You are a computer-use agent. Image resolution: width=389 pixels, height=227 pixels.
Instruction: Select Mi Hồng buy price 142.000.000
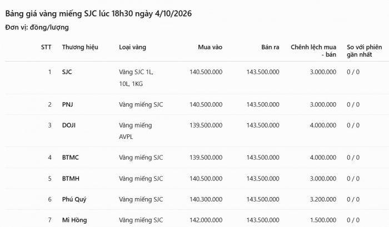206,220
